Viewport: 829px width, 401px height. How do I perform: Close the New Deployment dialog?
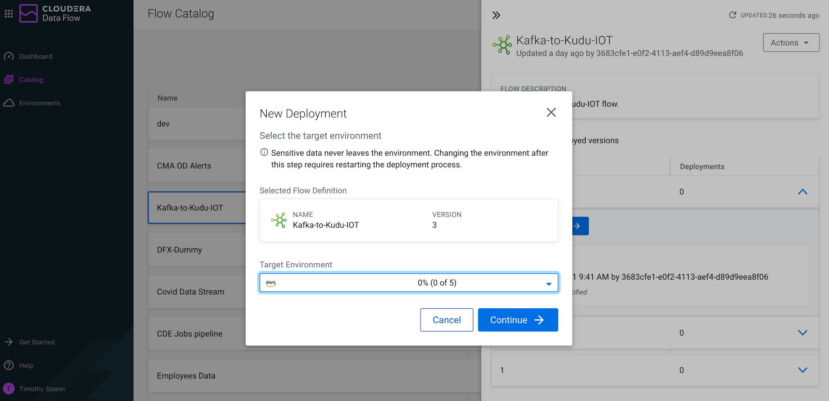tap(551, 113)
